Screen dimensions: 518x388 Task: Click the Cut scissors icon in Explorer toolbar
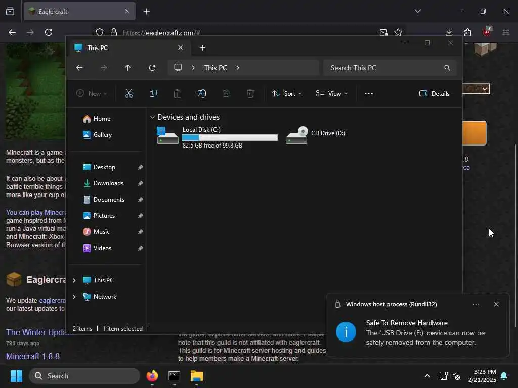(x=129, y=93)
